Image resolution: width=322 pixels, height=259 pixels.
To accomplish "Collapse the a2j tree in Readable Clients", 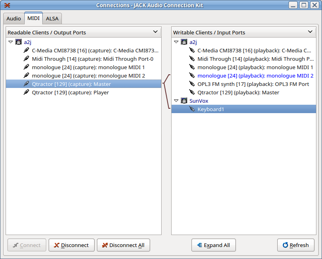I will click(11, 42).
